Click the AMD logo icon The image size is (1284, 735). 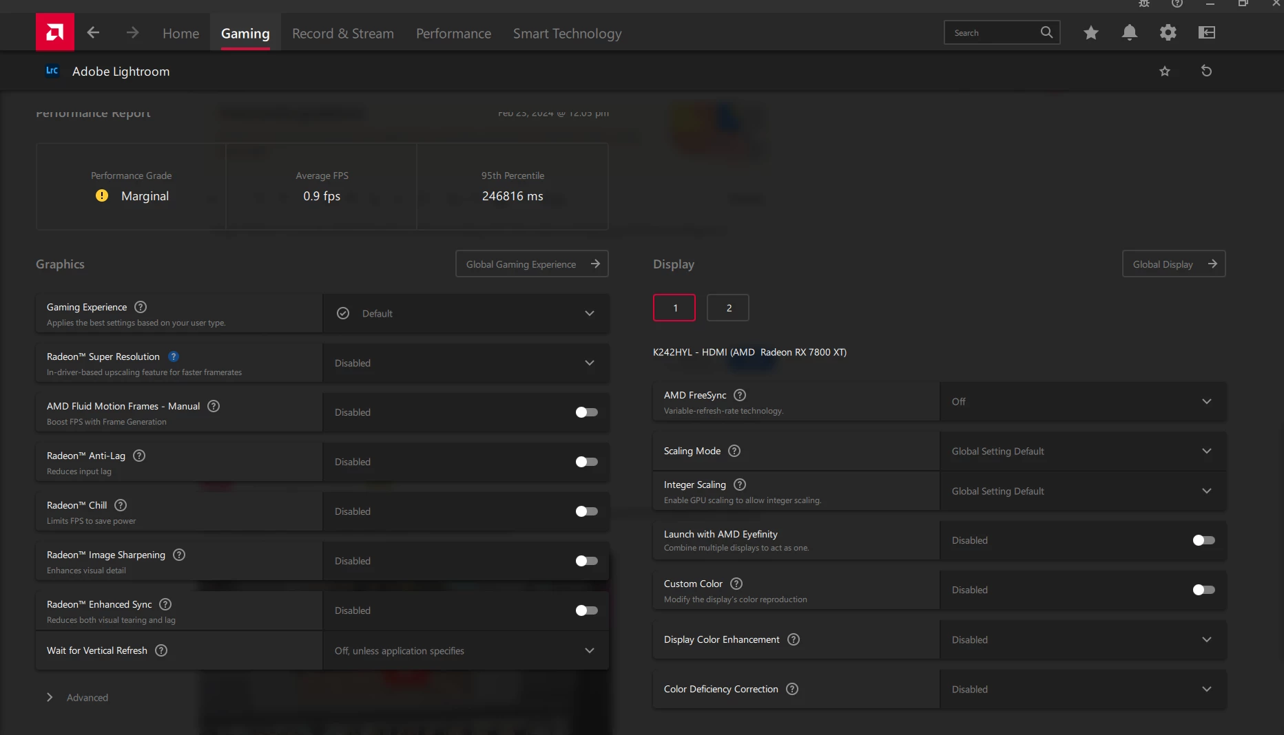[55, 32]
